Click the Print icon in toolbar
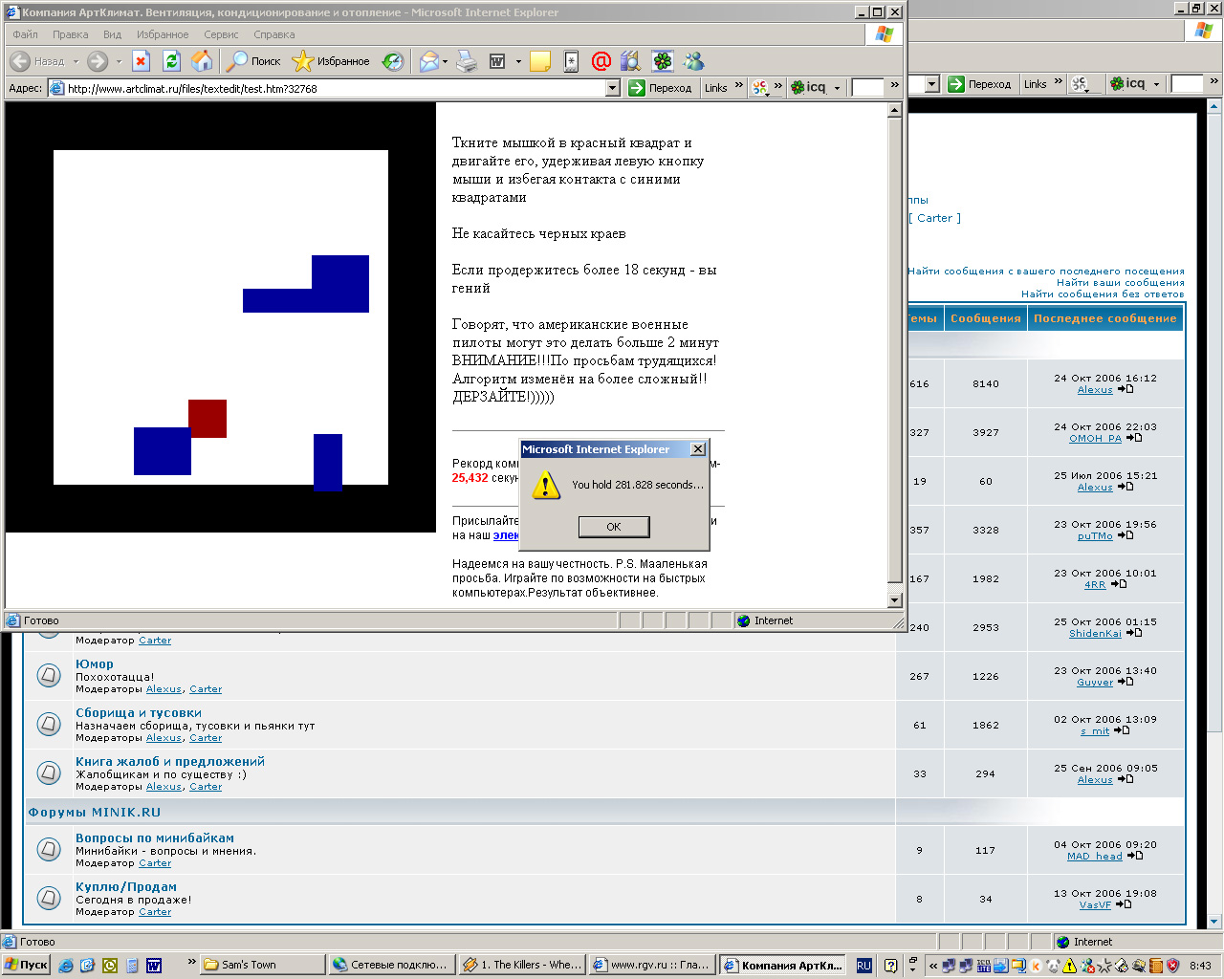Image resolution: width=1224 pixels, height=979 pixels. coord(467,61)
